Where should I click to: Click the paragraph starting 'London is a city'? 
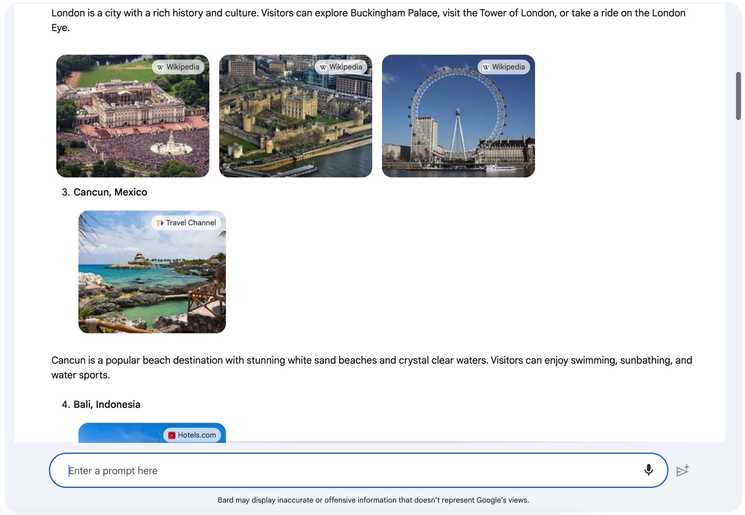[368, 20]
